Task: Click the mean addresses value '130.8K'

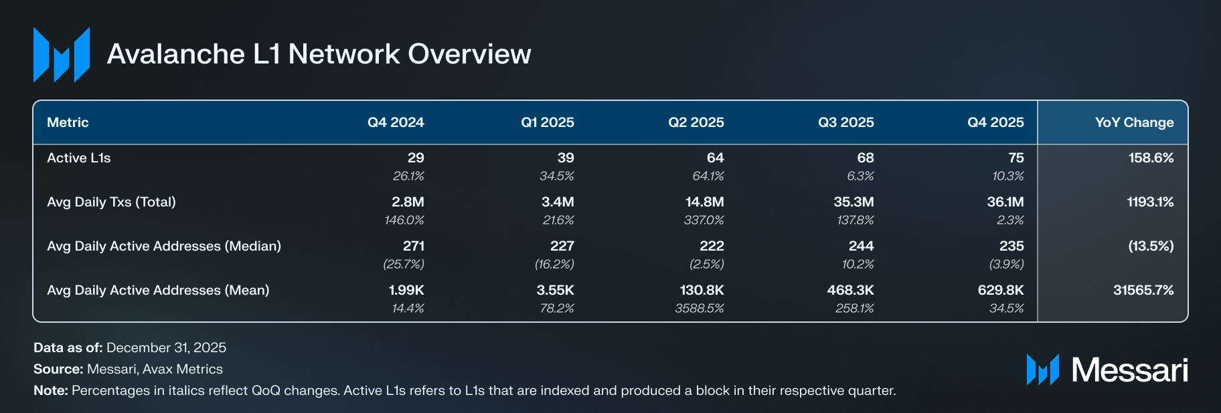Action: click(702, 290)
